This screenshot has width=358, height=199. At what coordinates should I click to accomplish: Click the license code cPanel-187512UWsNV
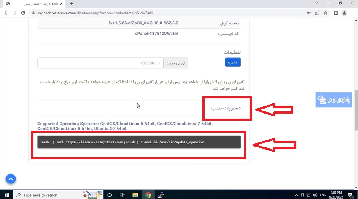coord(157,34)
